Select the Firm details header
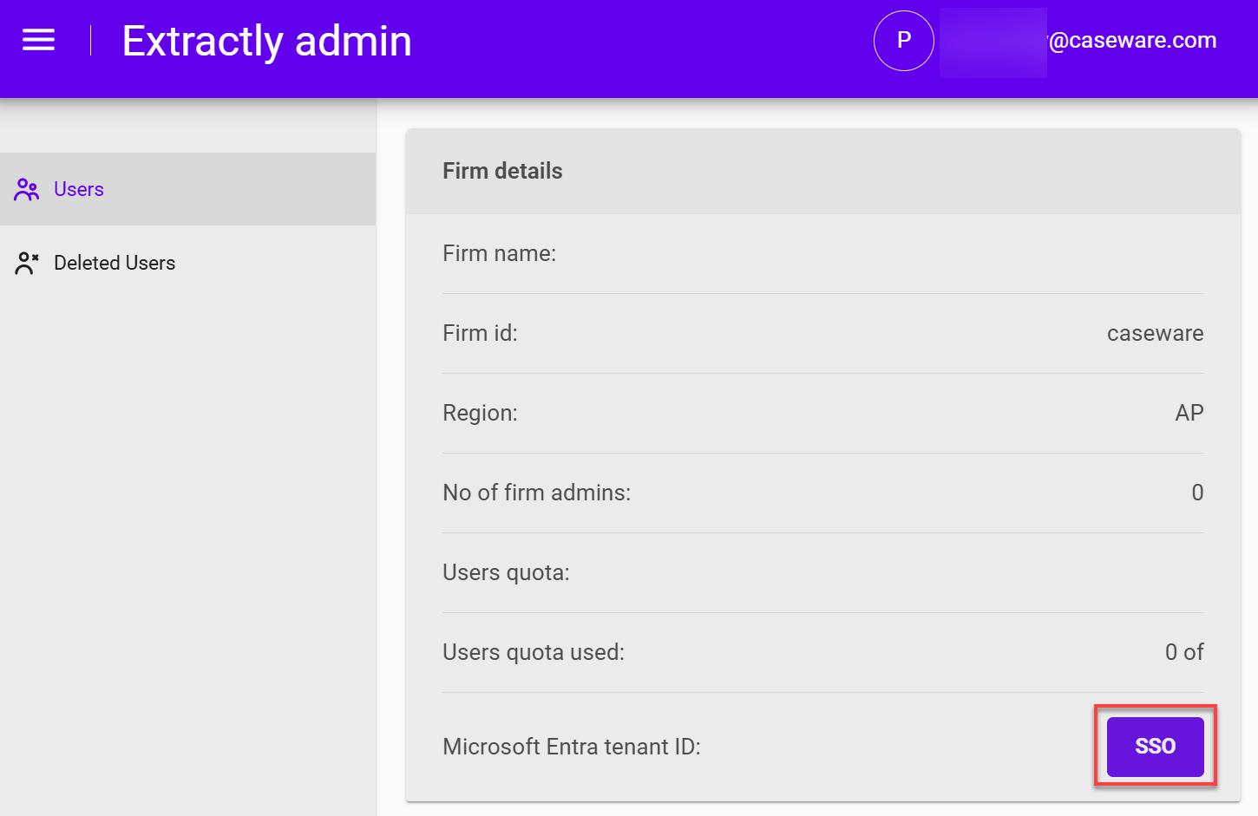This screenshot has height=816, width=1258. (502, 171)
